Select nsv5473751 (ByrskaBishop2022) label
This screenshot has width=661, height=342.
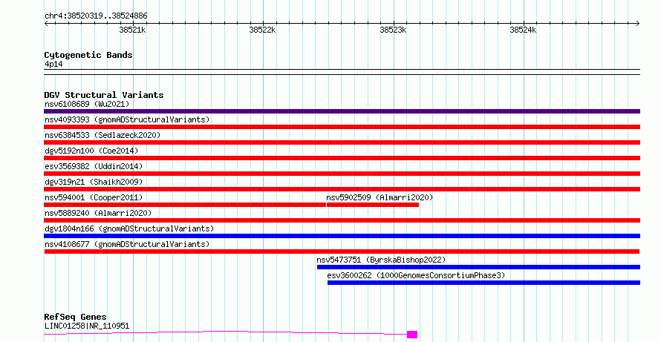[x=381, y=260]
